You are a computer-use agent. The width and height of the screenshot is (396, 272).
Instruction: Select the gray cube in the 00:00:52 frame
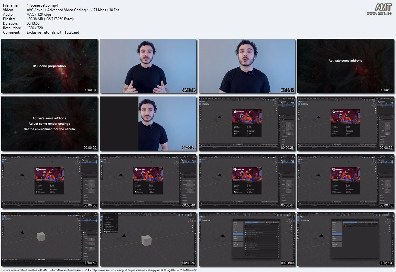(x=41, y=237)
